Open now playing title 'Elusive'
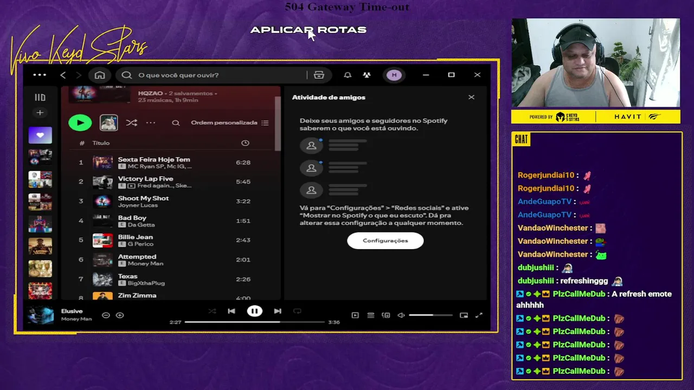The width and height of the screenshot is (694, 390). click(72, 311)
